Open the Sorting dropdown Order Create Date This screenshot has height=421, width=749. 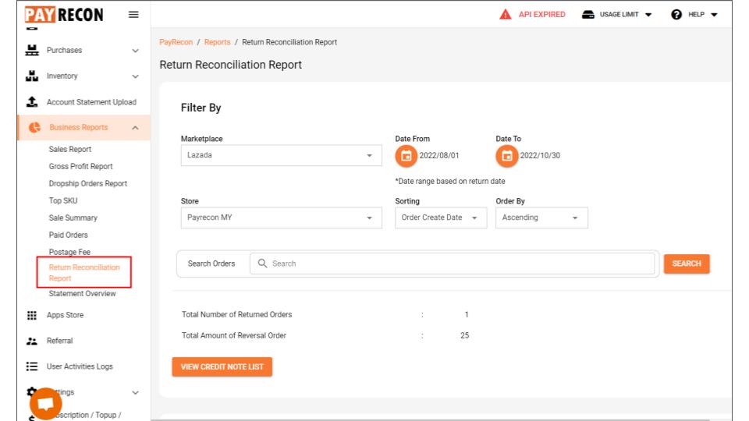(x=441, y=218)
